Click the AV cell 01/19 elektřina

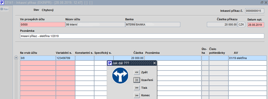click(247, 58)
